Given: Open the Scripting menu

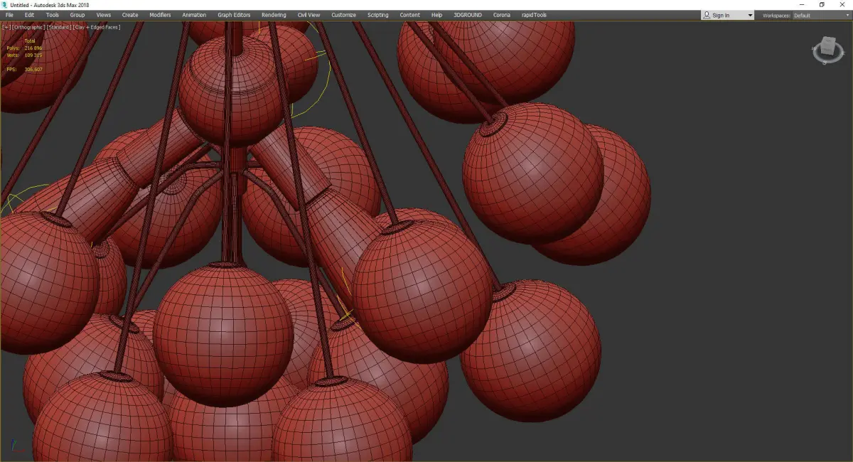Looking at the screenshot, I should tap(377, 15).
